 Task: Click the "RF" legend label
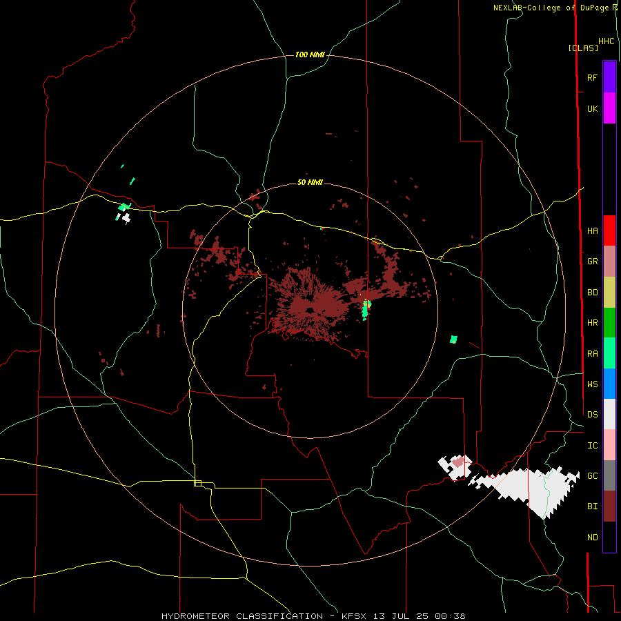click(x=592, y=77)
